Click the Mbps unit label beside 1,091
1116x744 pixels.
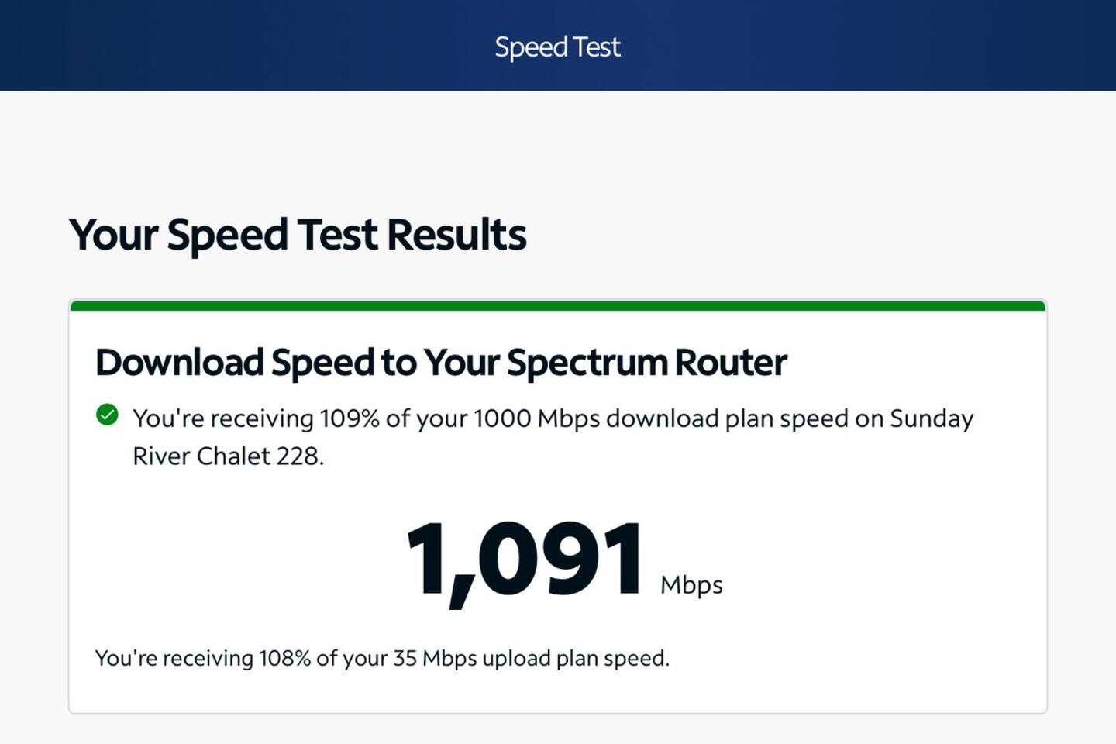pyautogui.click(x=691, y=584)
